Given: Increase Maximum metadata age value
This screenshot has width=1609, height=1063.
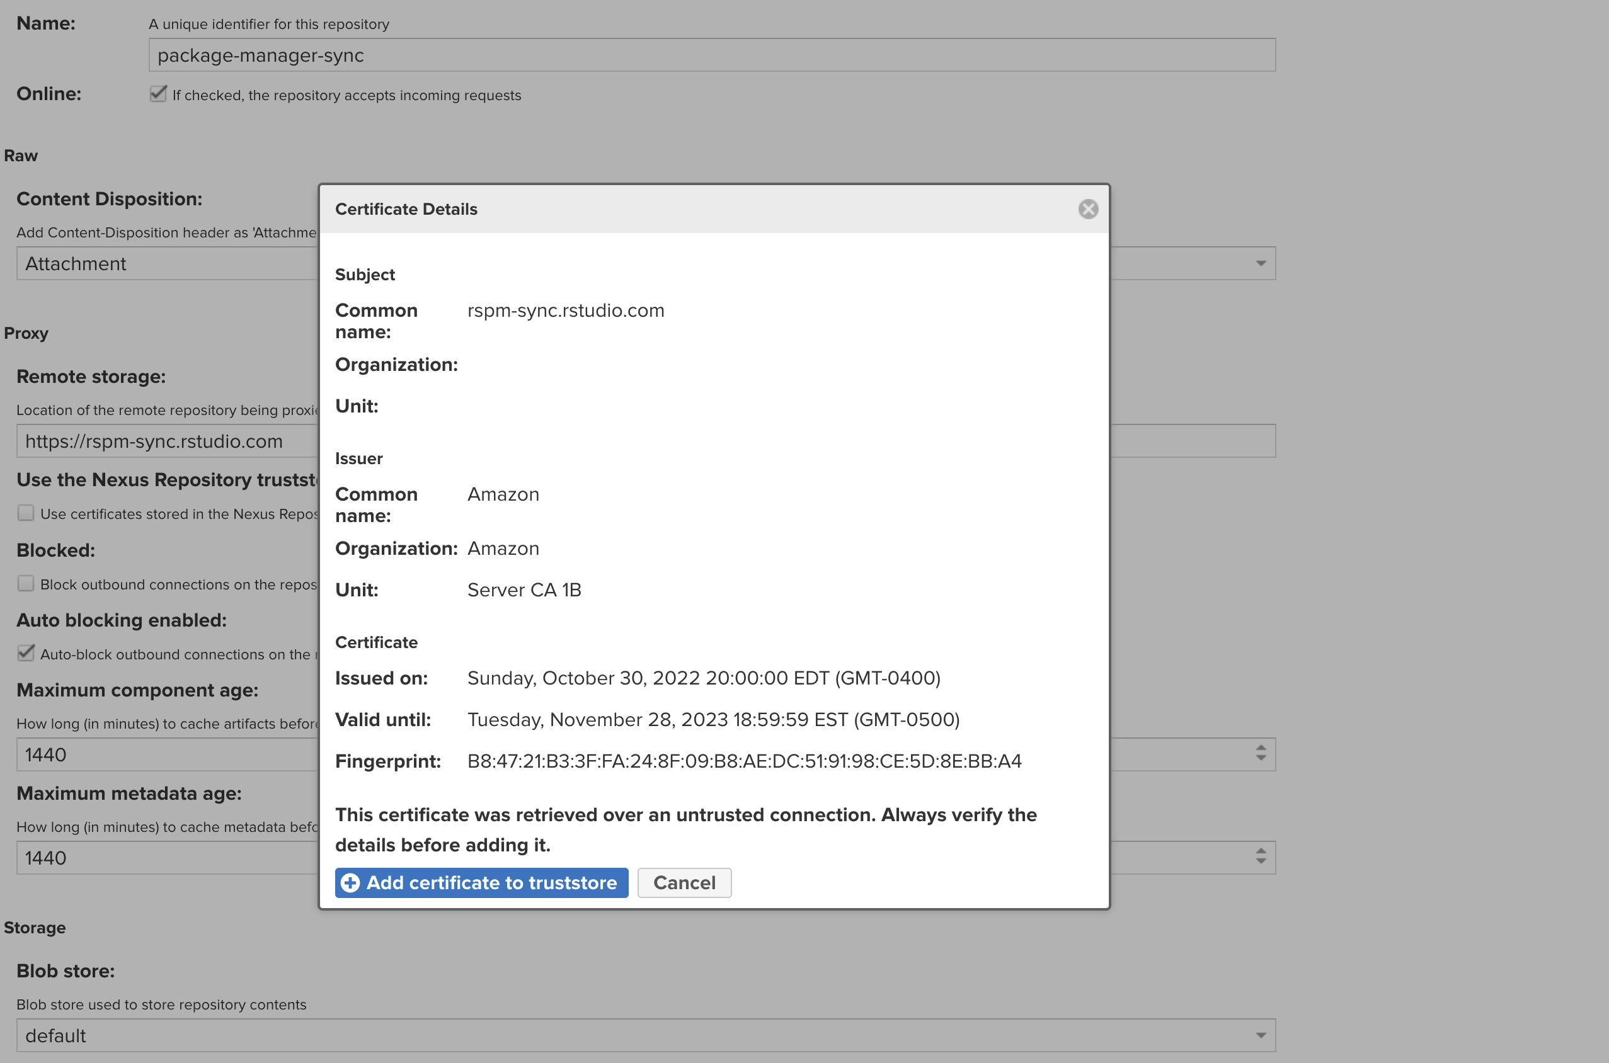Looking at the screenshot, I should click(x=1261, y=851).
